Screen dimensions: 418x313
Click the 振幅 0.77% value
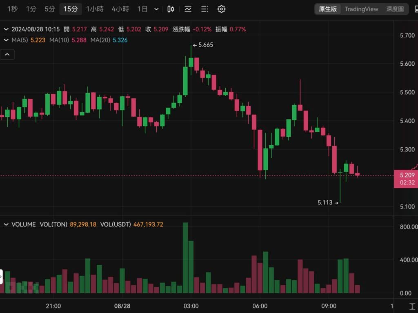click(x=238, y=29)
